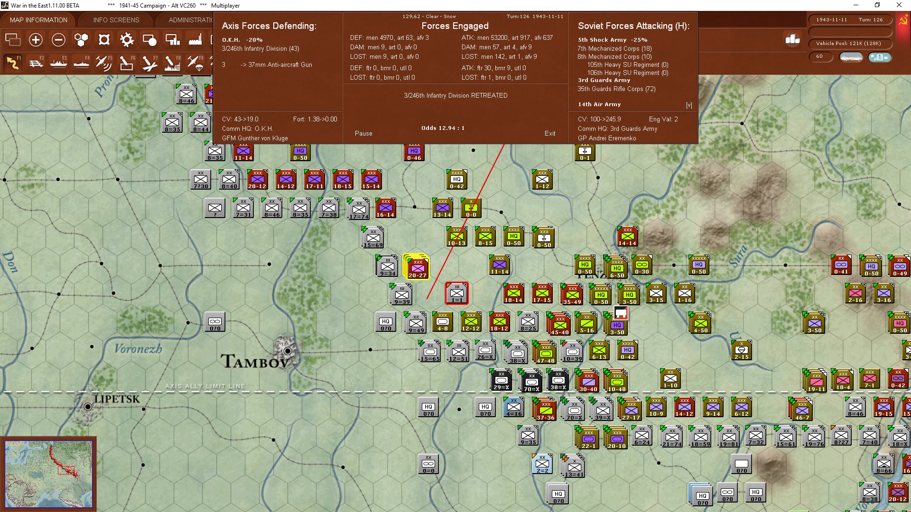Select the 35-49 Soviet corps counter
This screenshot has width=911, height=512.
[x=572, y=294]
